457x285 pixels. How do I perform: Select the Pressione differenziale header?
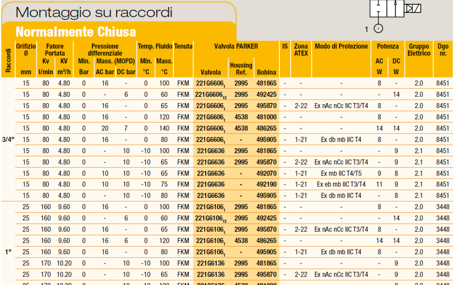105,50
